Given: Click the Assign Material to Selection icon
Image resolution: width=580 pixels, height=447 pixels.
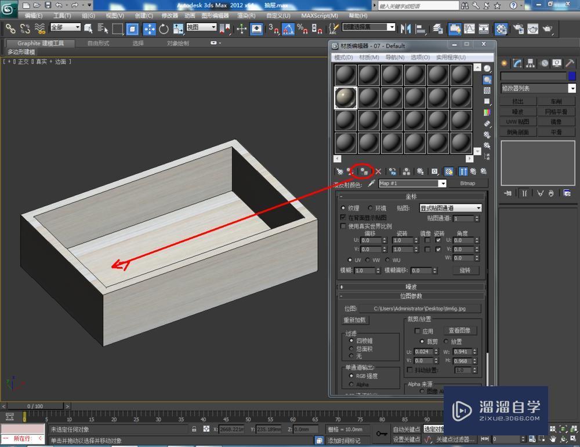Looking at the screenshot, I should pyautogui.click(x=364, y=172).
